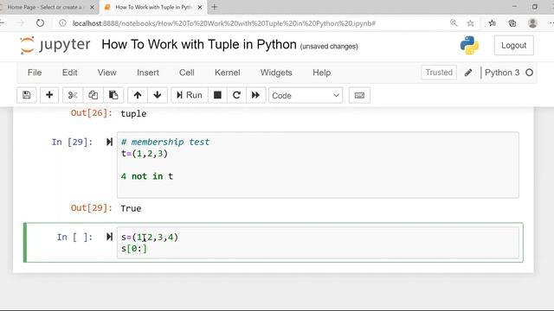Open a new browser tab
The width and height of the screenshot is (554, 311).
coord(214,7)
